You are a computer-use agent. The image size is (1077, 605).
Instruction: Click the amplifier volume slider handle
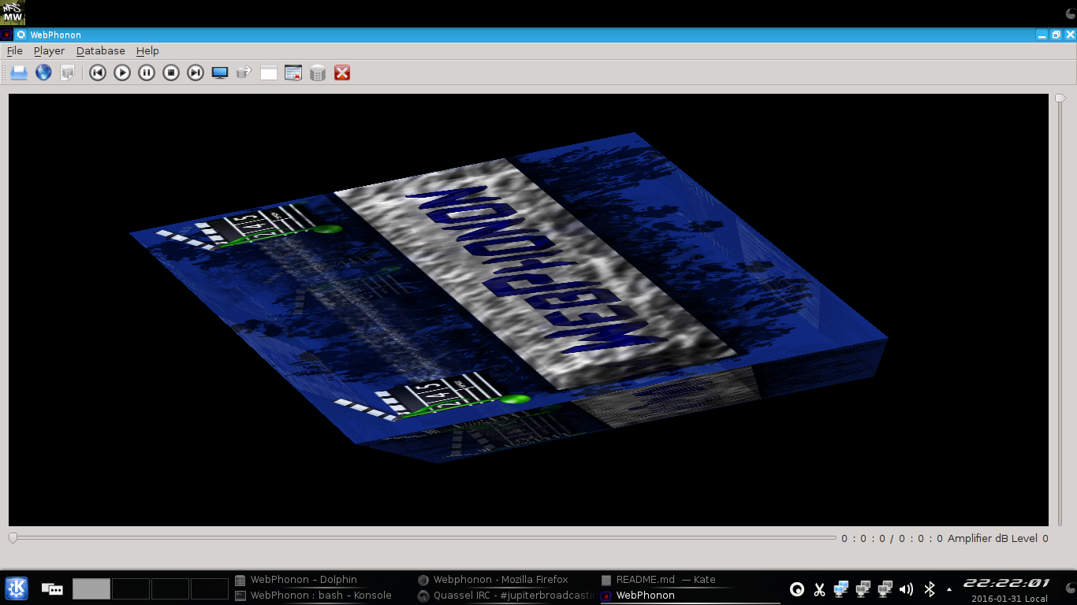1060,98
